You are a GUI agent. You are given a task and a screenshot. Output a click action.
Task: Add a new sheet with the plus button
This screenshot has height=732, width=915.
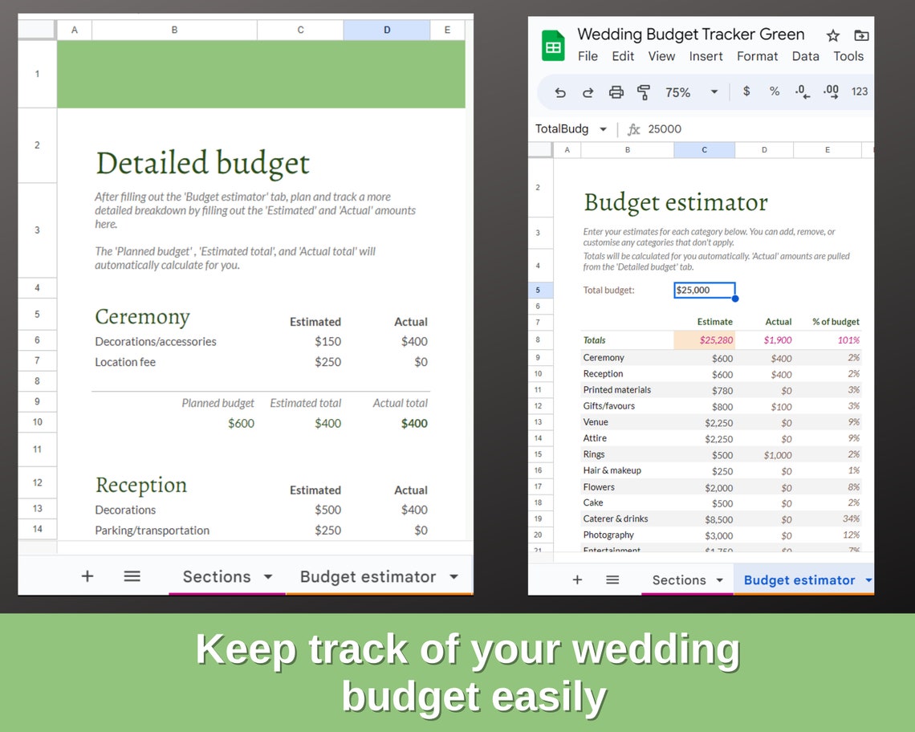[577, 579]
